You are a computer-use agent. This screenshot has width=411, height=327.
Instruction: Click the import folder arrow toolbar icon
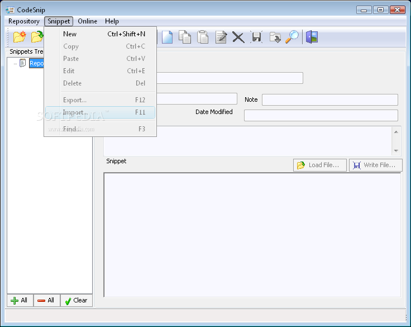(x=275, y=37)
